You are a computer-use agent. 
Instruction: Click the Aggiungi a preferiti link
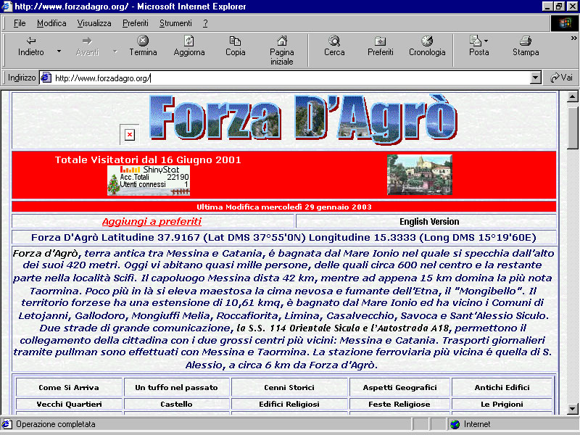(152, 222)
